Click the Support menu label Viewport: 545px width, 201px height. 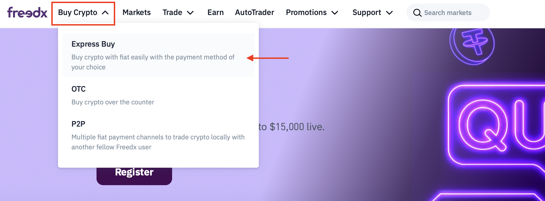coord(366,12)
